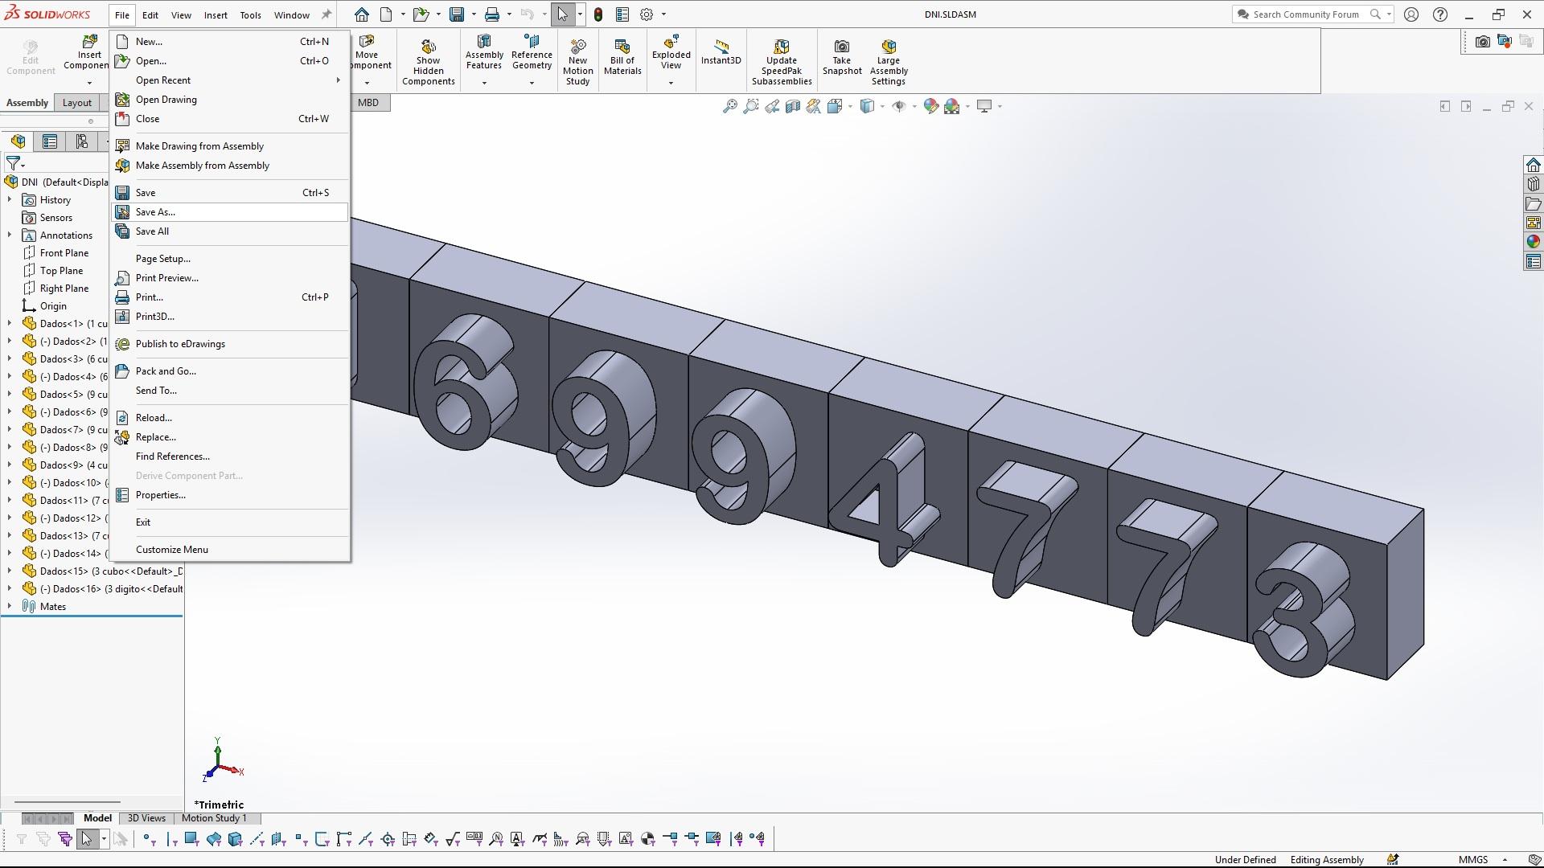Open the user login icon

pos(1411,14)
